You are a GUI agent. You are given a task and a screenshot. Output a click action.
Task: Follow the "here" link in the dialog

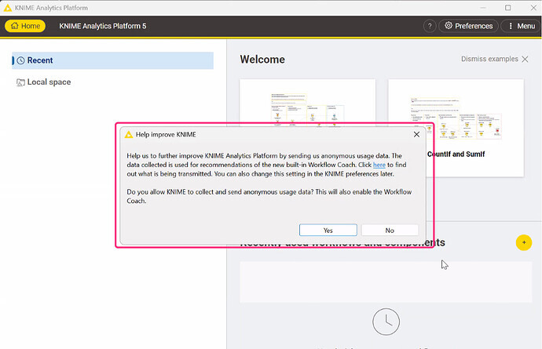pos(379,165)
